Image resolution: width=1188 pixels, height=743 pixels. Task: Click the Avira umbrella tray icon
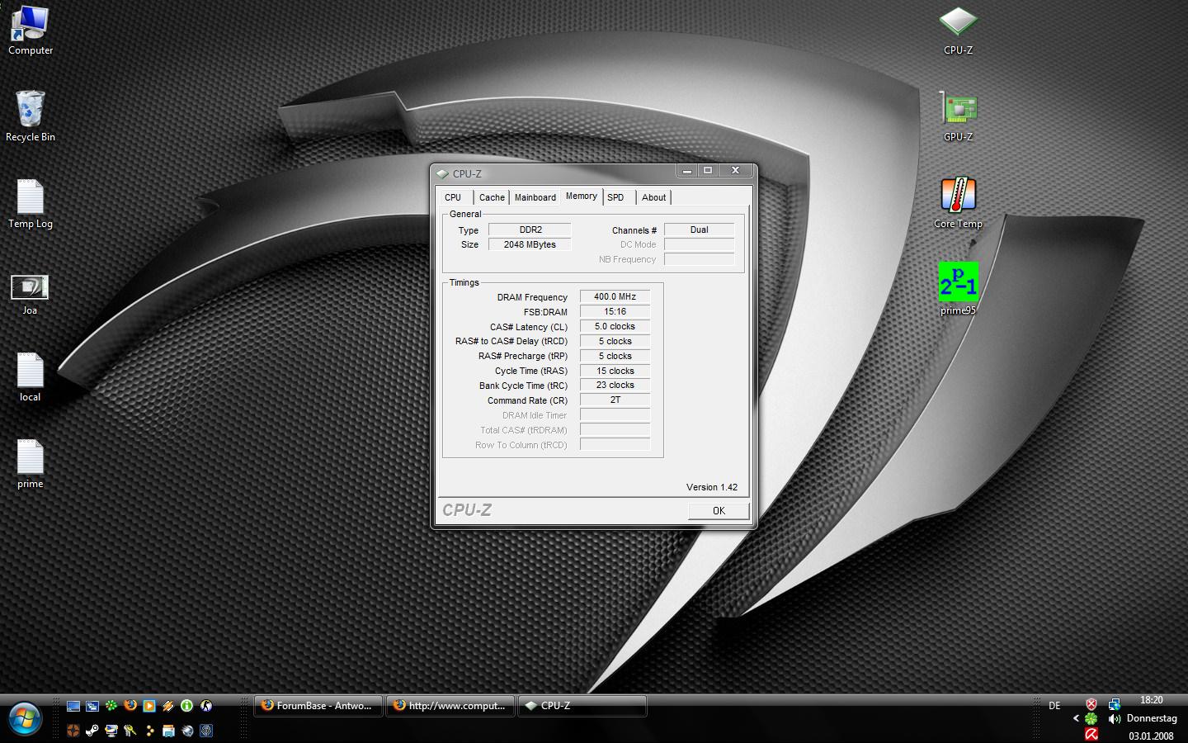point(1091,734)
